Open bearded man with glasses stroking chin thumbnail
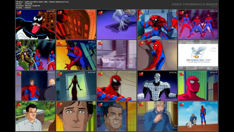 point(158,116)
